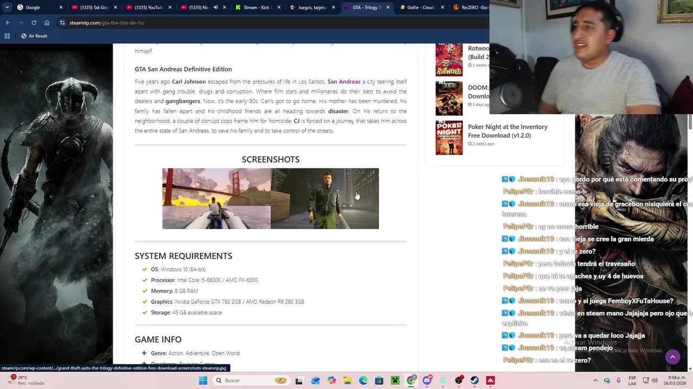This screenshot has width=693, height=389.
Task: Open Outlook from the taskbar
Action: pos(316,380)
